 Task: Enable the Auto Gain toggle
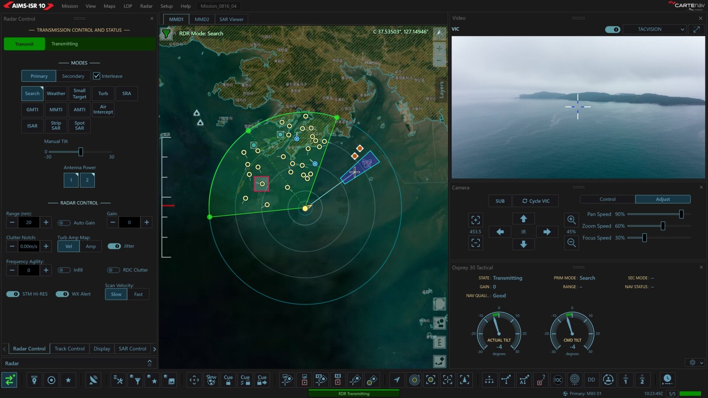coord(64,223)
